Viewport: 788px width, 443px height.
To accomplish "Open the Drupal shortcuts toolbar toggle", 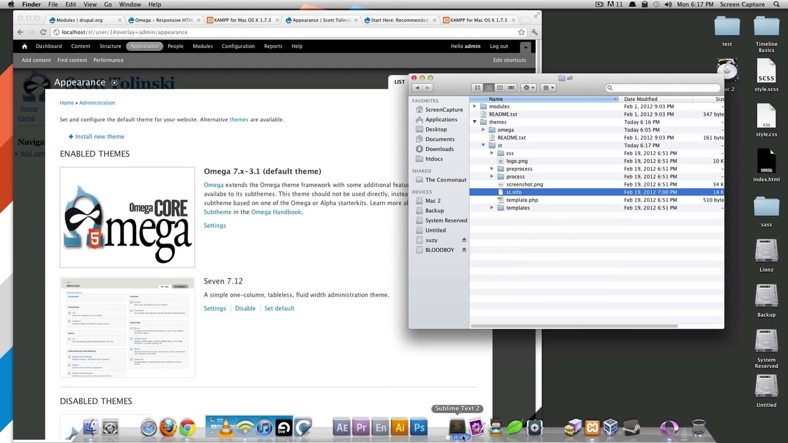I will pos(525,47).
